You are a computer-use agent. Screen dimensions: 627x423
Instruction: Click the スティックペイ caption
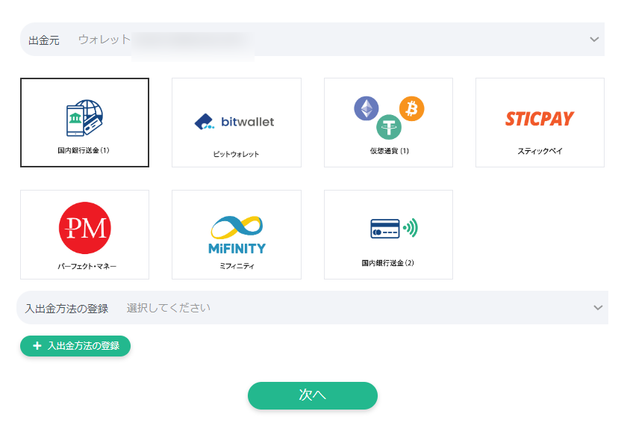[x=540, y=151]
